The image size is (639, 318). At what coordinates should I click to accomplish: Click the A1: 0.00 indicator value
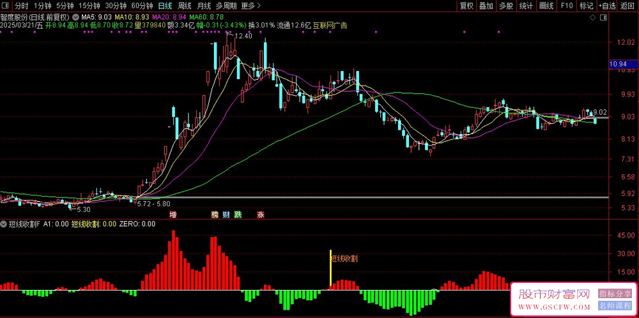point(56,224)
